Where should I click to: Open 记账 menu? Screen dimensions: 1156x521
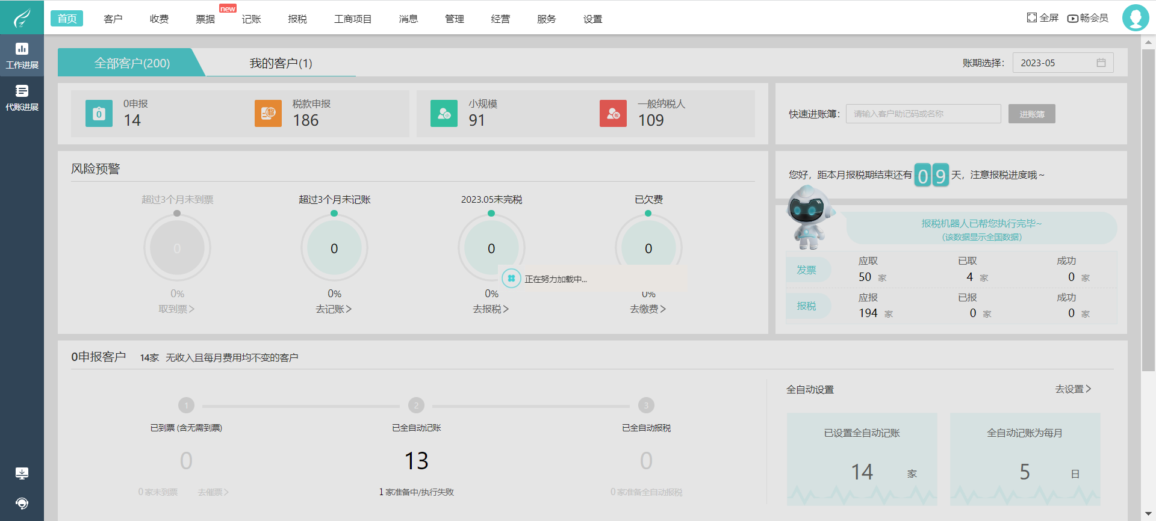click(x=251, y=19)
